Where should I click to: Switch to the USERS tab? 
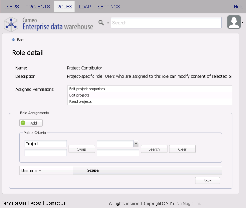click(11, 7)
